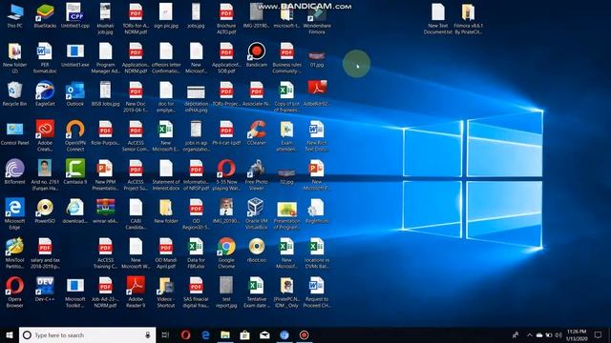
Task: Activate the search box microphone
Action: click(x=148, y=334)
